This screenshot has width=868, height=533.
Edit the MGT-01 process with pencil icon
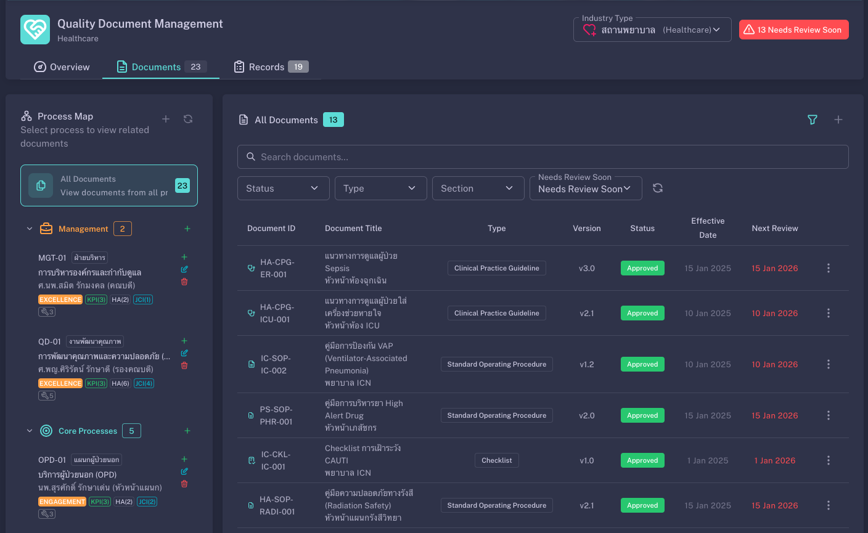coord(184,269)
